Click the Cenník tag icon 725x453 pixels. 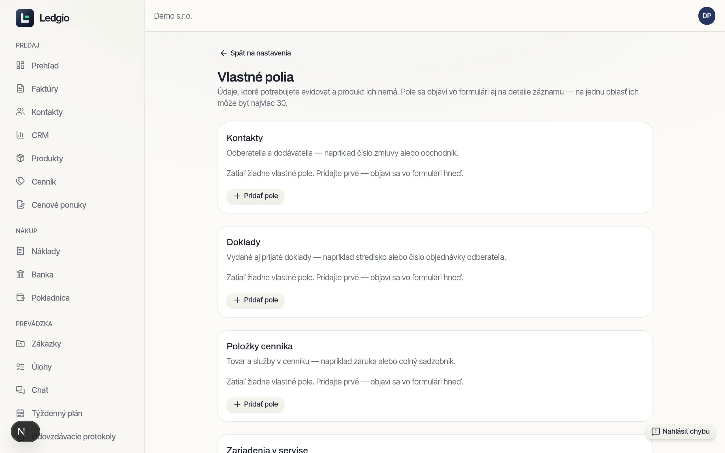point(20,181)
